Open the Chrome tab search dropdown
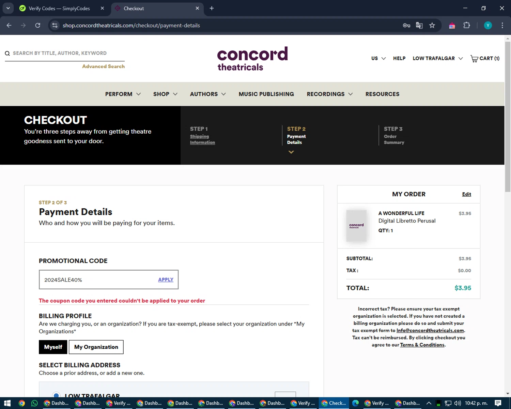The height and width of the screenshot is (409, 511). point(8,8)
